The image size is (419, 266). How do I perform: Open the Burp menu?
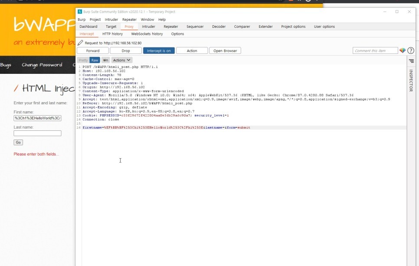tap(82, 20)
